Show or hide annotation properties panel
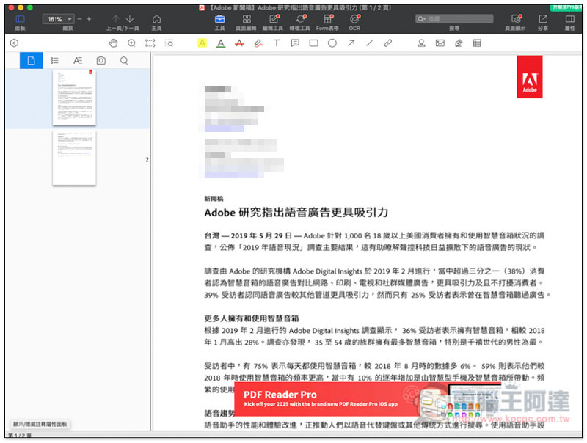587x443 pixels. coord(40,424)
